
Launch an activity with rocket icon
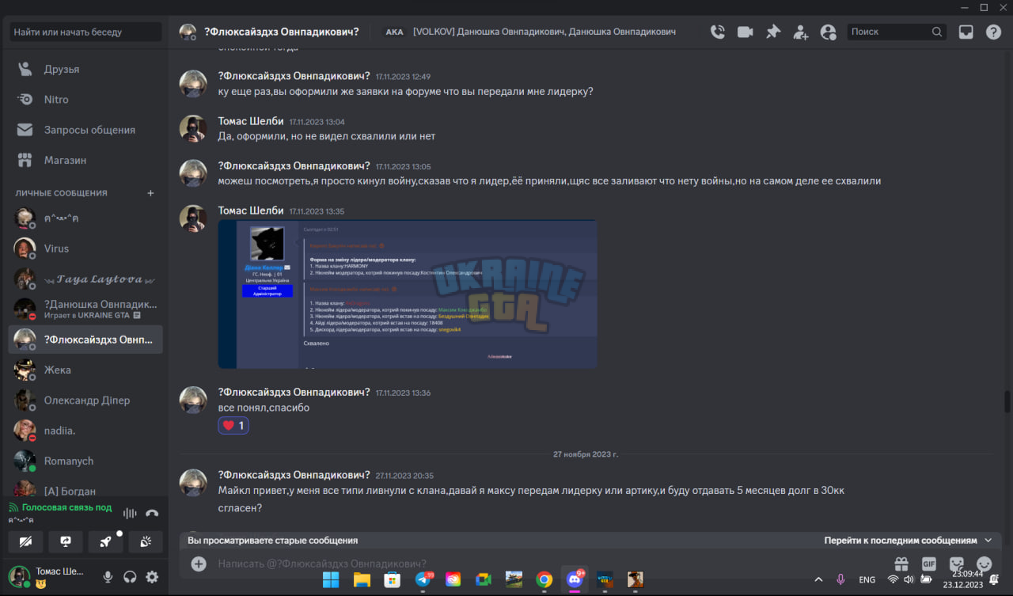pyautogui.click(x=105, y=541)
